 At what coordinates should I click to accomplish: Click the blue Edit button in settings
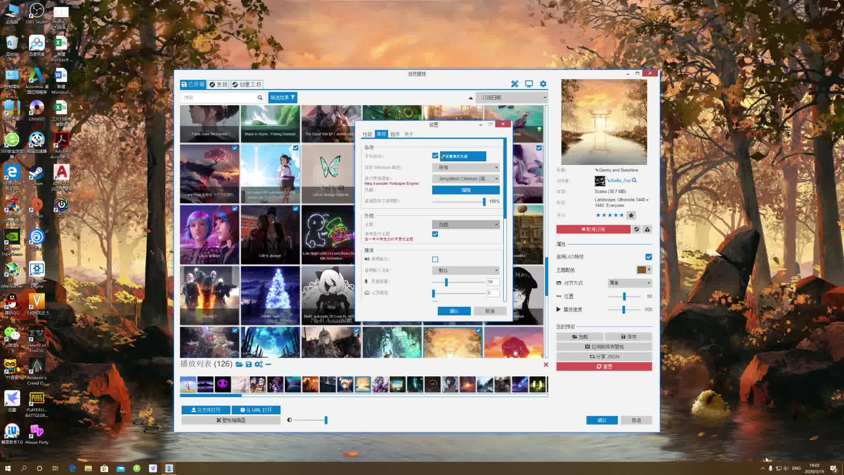pos(466,190)
